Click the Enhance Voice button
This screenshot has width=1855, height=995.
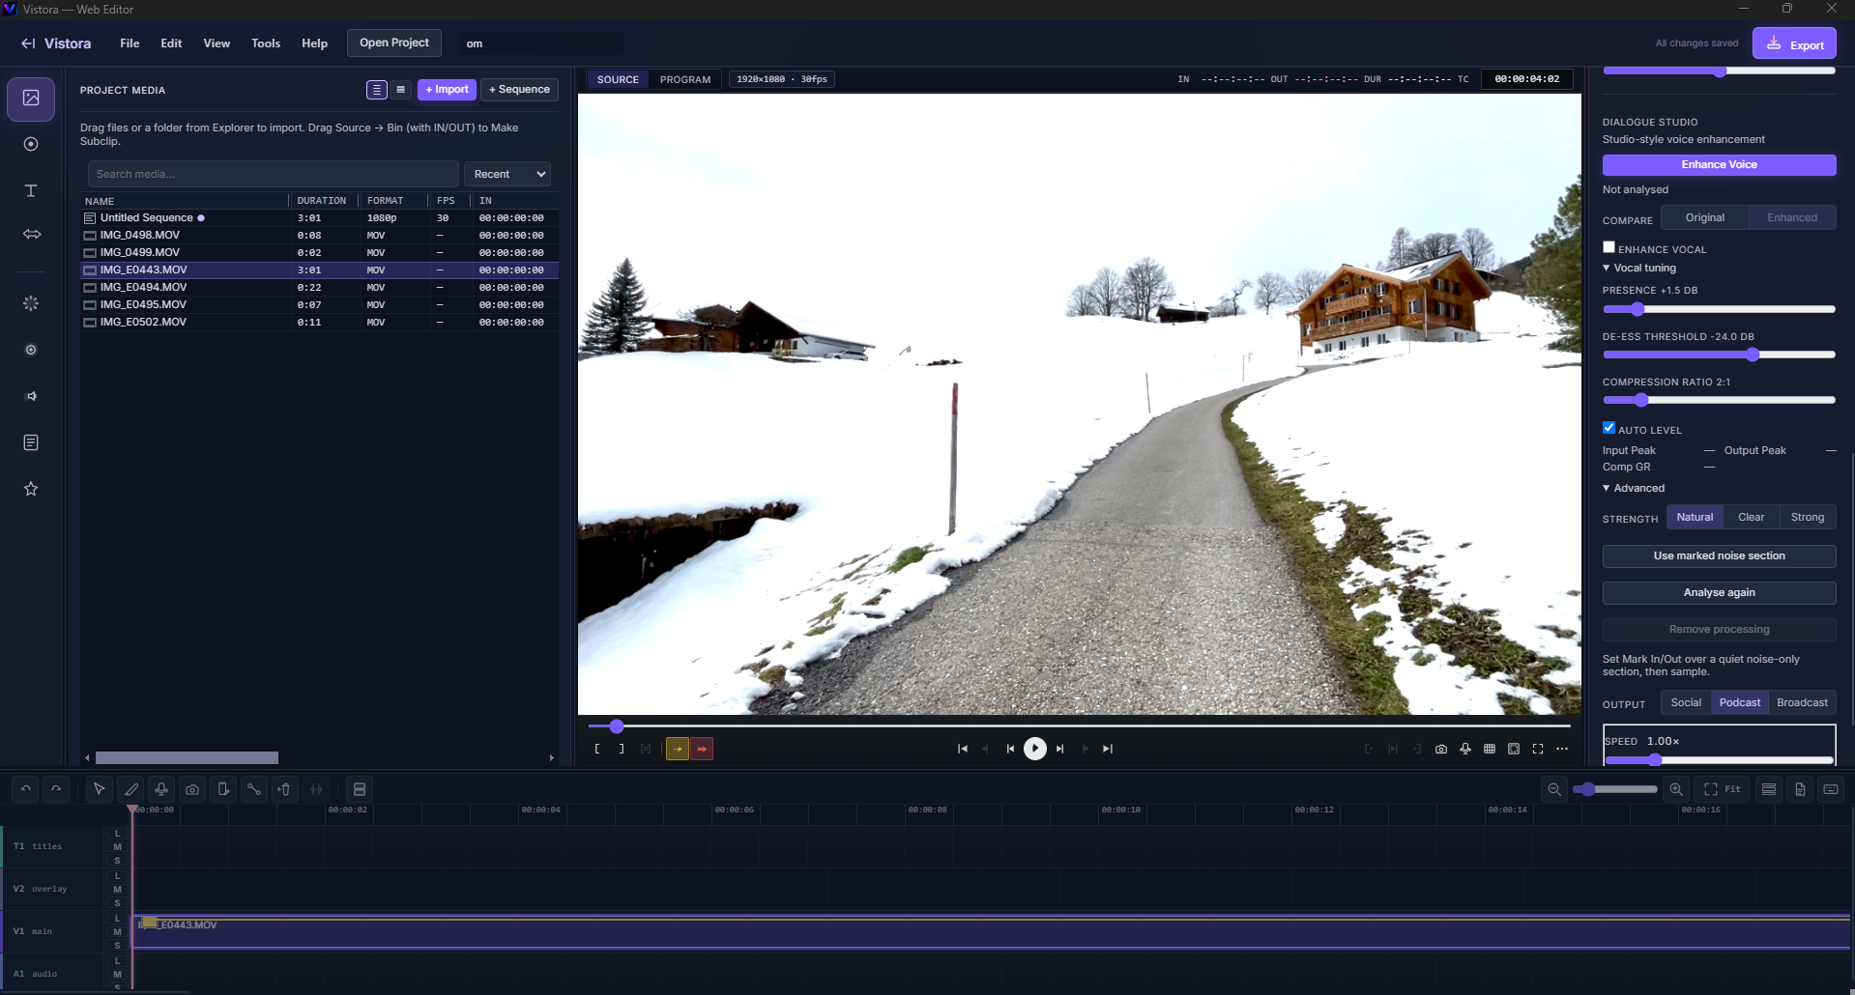pos(1719,165)
